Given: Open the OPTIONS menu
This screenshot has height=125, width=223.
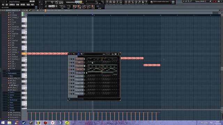Looking at the screenshot, I should pos(23,5).
